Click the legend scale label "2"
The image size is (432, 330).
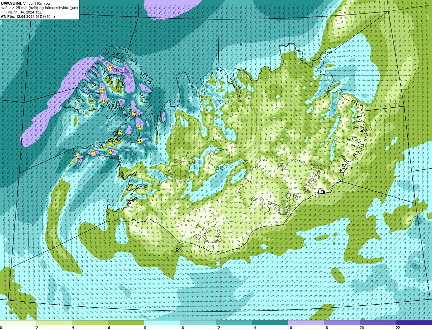(x=37, y=328)
